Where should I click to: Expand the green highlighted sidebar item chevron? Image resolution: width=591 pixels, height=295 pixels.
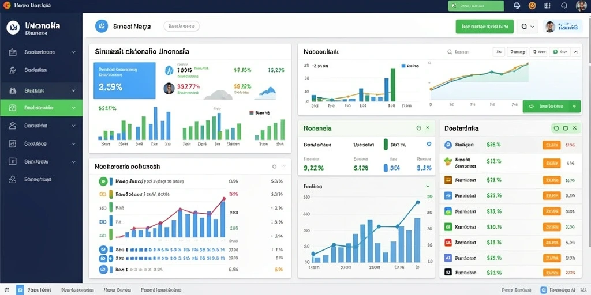coord(73,108)
